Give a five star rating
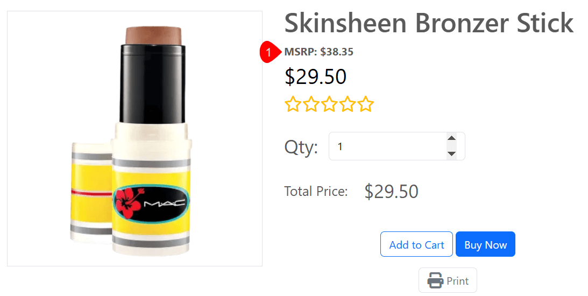The width and height of the screenshot is (588, 296). coord(366,104)
